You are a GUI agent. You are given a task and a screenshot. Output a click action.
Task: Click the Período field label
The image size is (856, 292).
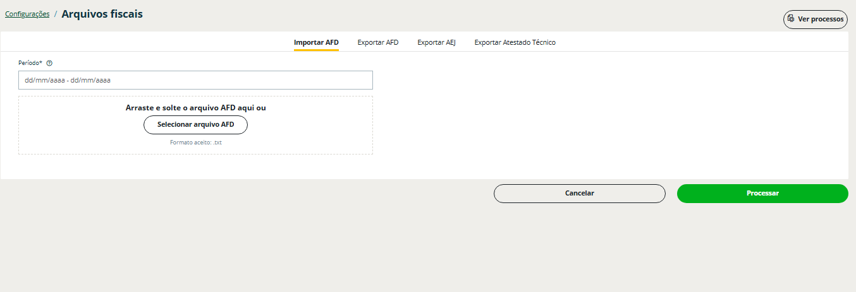tap(30, 63)
